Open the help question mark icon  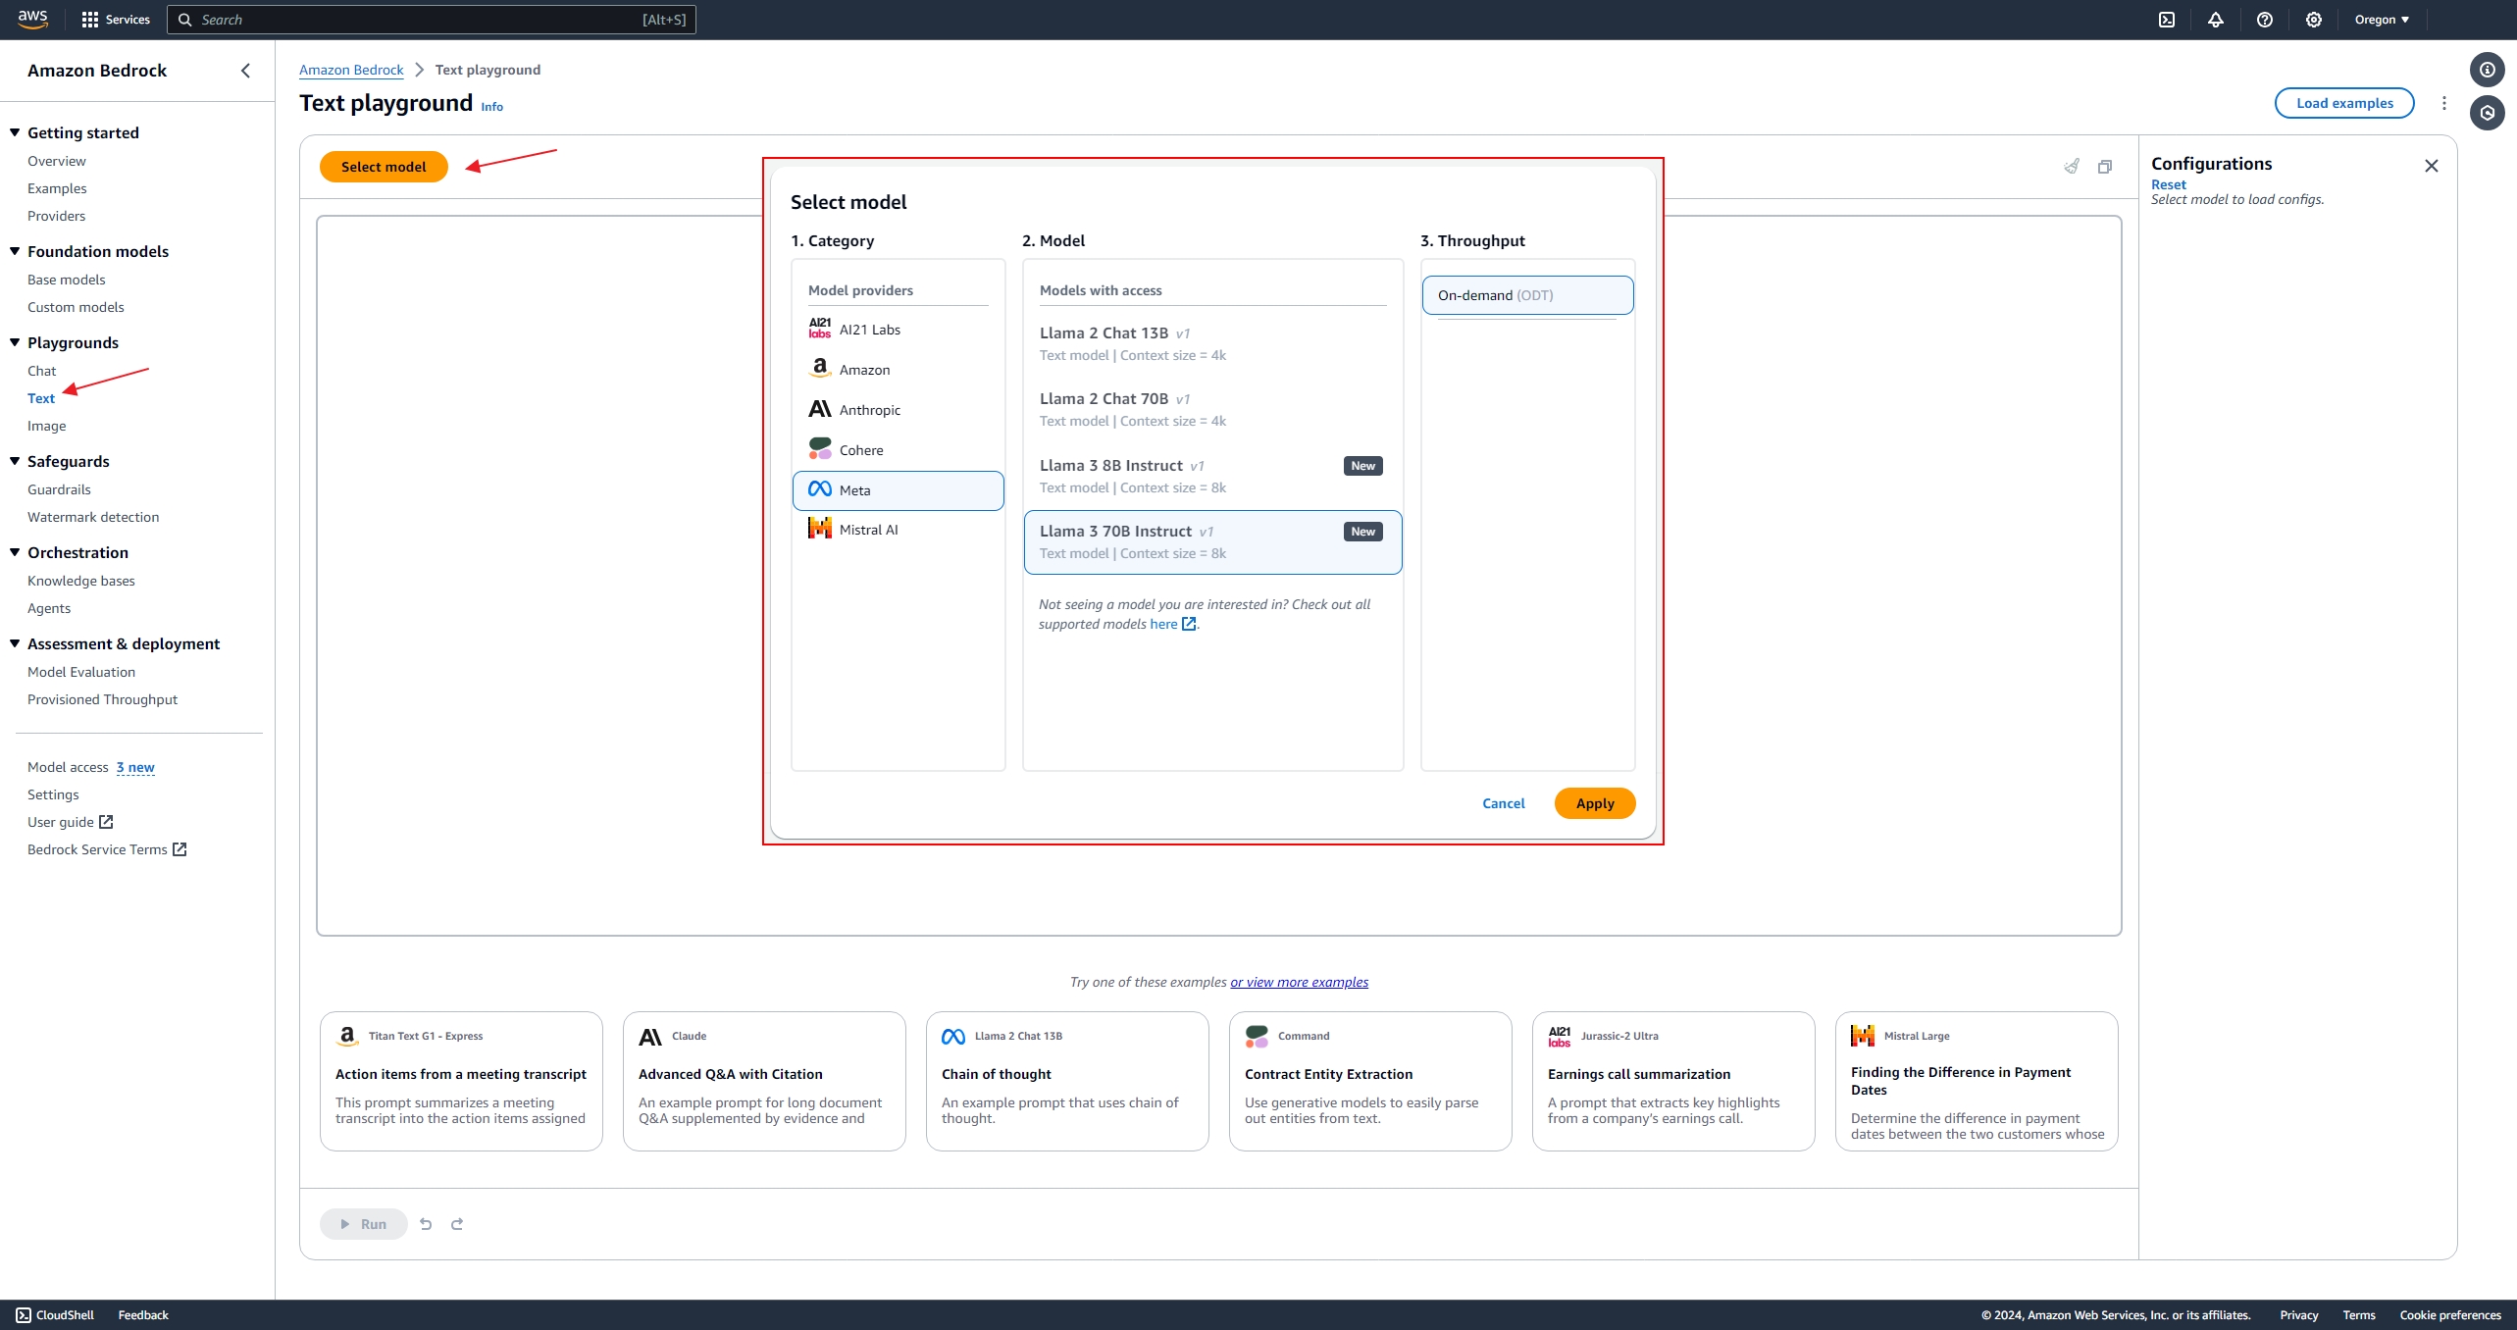pos(2265,20)
